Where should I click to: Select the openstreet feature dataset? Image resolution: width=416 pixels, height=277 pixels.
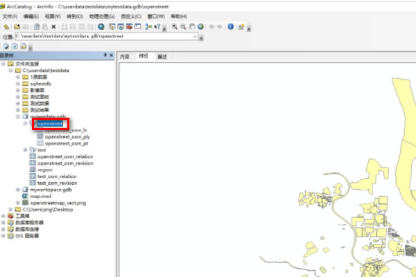coord(50,123)
